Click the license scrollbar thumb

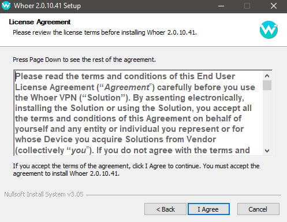click(267, 86)
